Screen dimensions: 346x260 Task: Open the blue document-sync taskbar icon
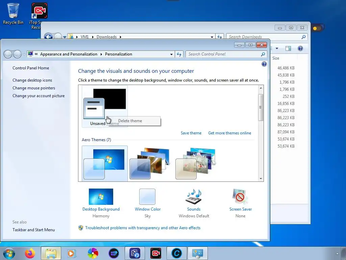(x=134, y=253)
